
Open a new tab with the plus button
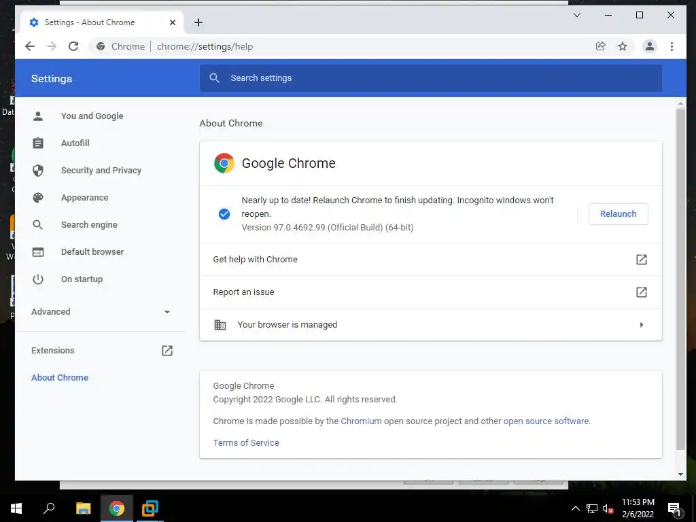(x=198, y=22)
